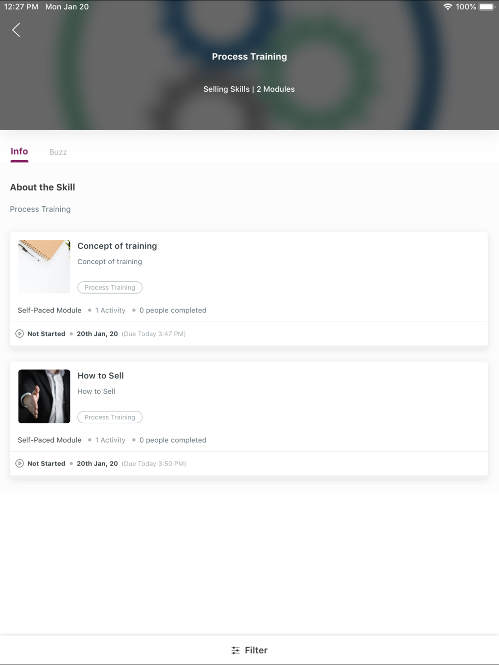Select the Info tab
499x665 pixels.
[x=19, y=152]
